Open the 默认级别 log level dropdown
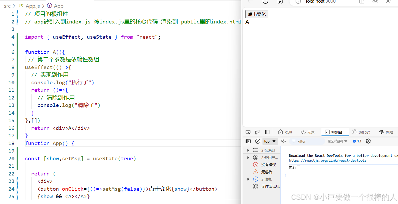The height and width of the screenshot is (204, 398). pyautogui.click(x=338, y=141)
